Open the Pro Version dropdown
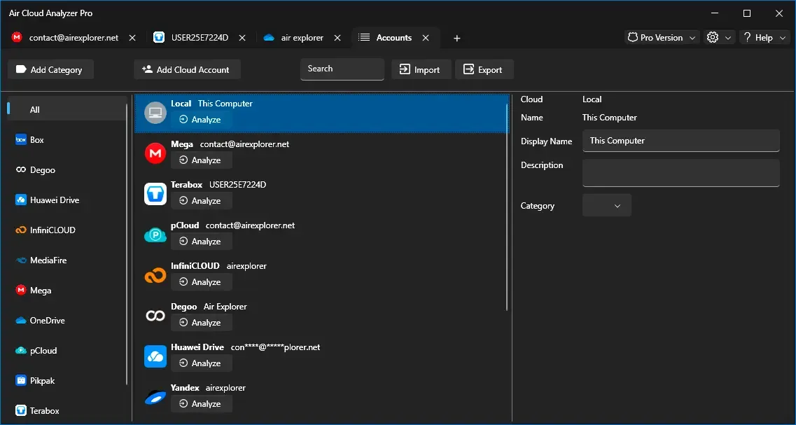This screenshot has width=796, height=425. 662,38
